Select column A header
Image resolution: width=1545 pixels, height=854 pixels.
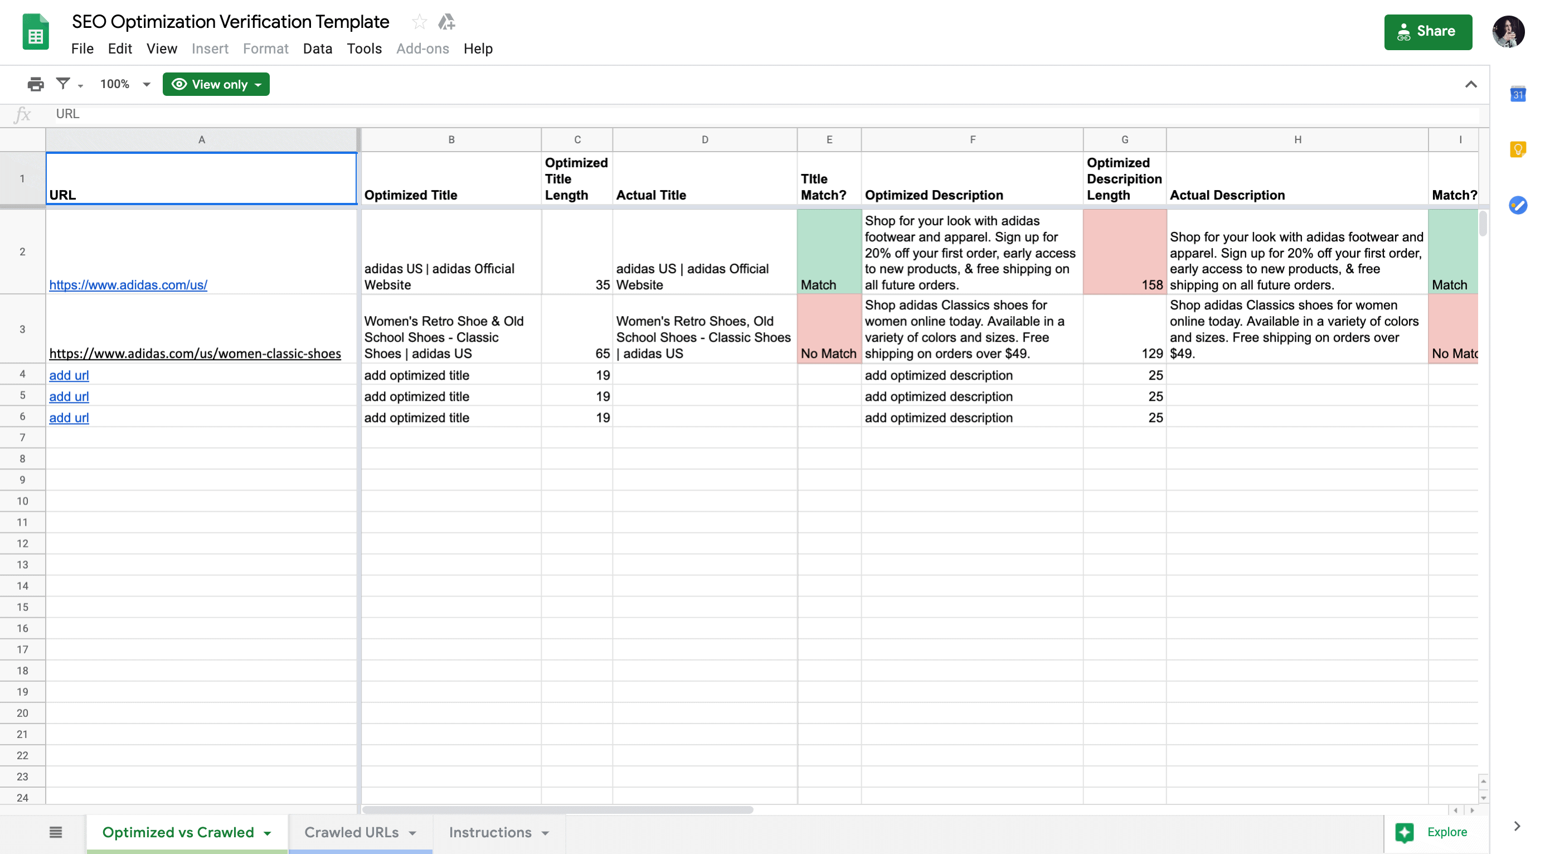click(x=202, y=140)
